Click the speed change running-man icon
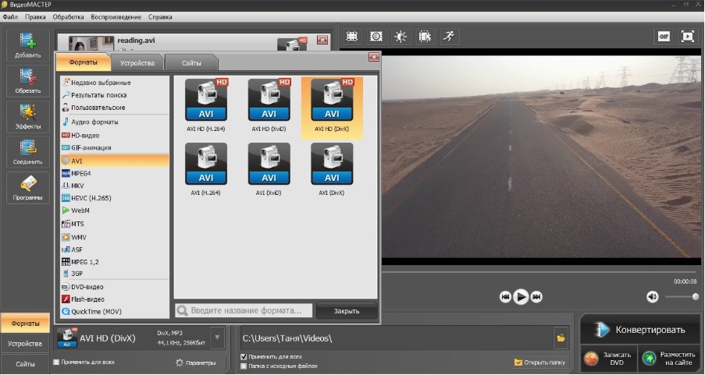Viewport: 705px width, 375px height. 448,36
